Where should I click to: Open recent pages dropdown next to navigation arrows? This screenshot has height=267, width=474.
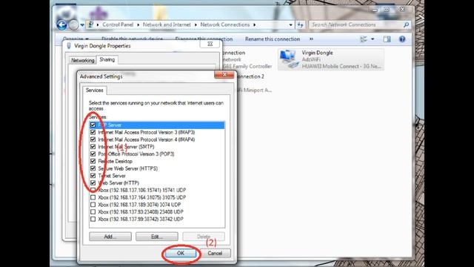tap(82, 25)
